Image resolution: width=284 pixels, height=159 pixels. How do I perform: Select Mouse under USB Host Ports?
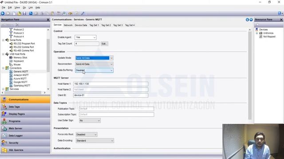click(x=17, y=64)
